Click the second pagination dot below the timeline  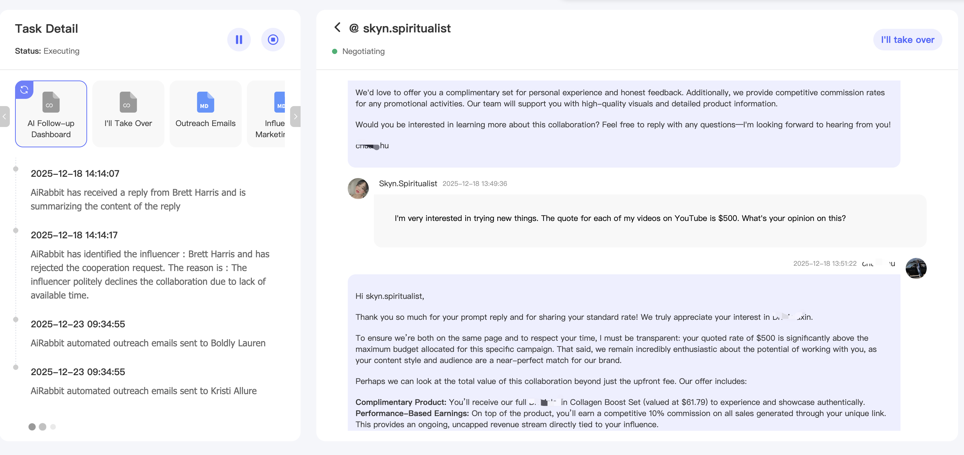pos(43,427)
